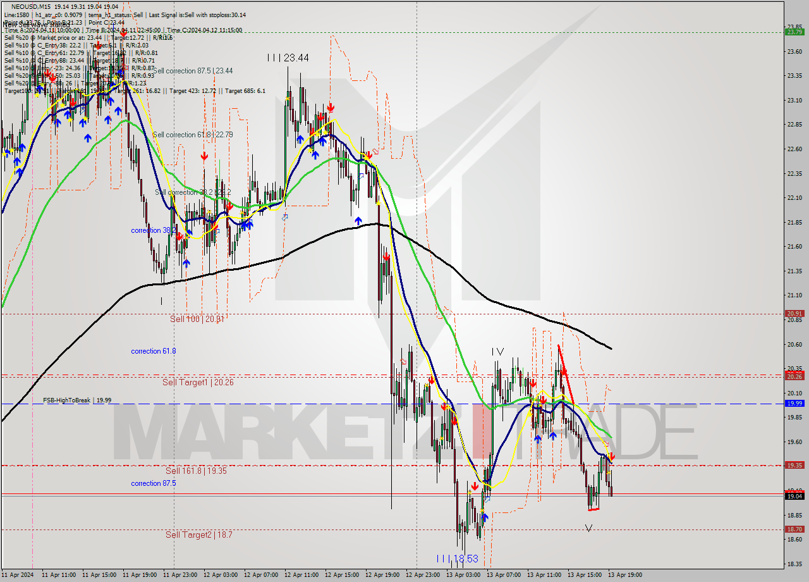Viewport: 809px width, 582px height.
Task: Click the '12 Apr 07:00' time label
Action: click(x=262, y=575)
